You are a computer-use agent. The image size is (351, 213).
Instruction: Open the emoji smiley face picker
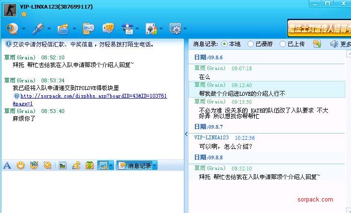point(21,166)
